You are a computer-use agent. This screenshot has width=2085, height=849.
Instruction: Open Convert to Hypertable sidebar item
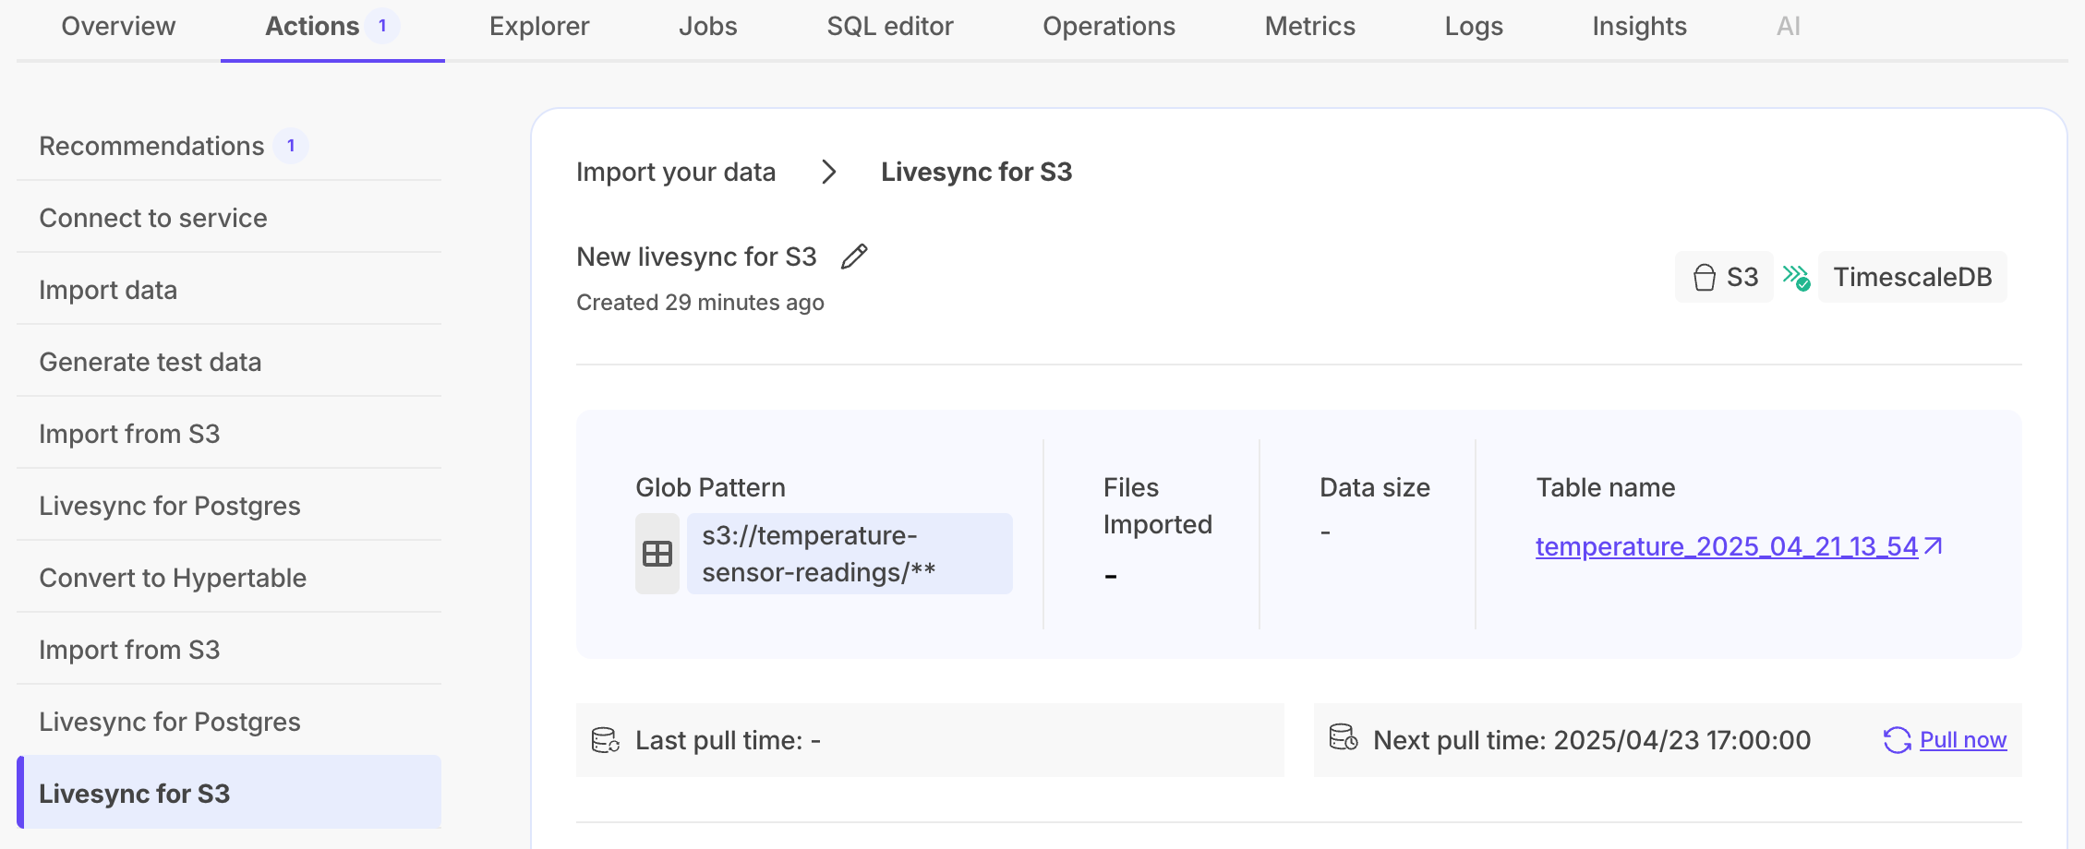pyautogui.click(x=173, y=578)
